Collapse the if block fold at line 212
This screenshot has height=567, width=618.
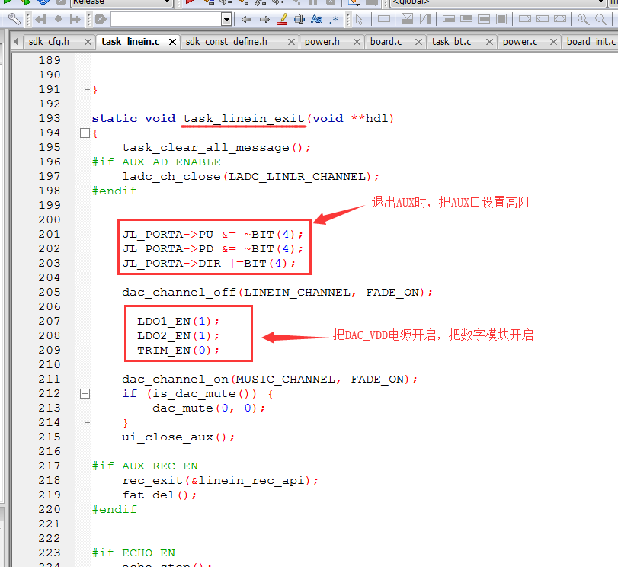pos(85,393)
